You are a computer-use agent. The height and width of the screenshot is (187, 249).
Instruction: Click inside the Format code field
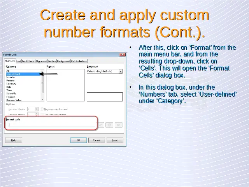51,125
